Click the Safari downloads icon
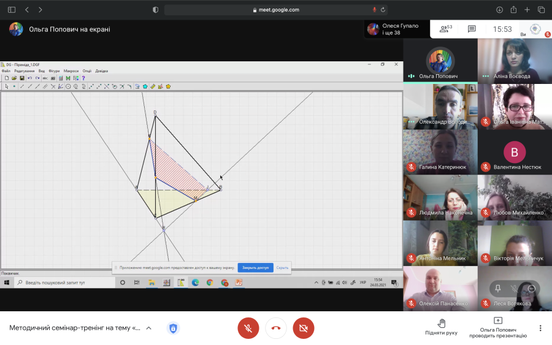This screenshot has width=552, height=345. coord(499,10)
